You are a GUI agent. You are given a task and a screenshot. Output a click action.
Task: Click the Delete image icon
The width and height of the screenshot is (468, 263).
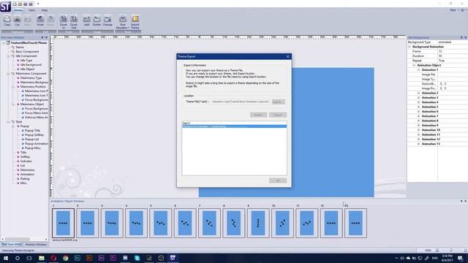coord(97,21)
